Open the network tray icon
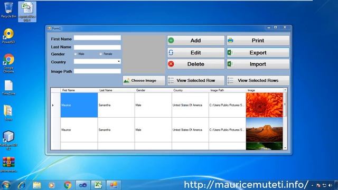This screenshot has height=190, width=338. point(324,185)
